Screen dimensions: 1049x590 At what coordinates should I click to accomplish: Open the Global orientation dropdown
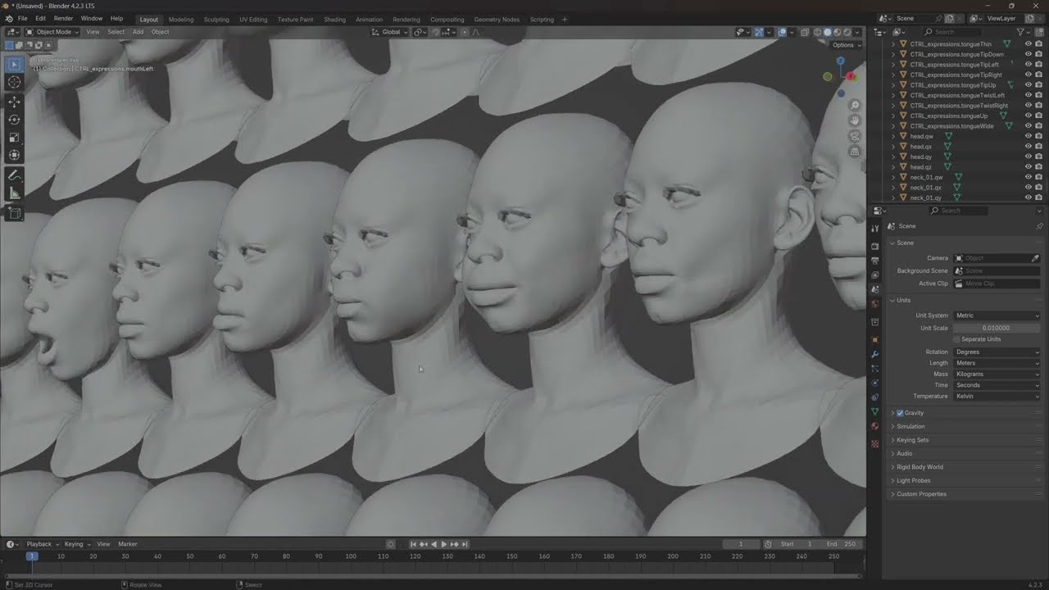389,32
